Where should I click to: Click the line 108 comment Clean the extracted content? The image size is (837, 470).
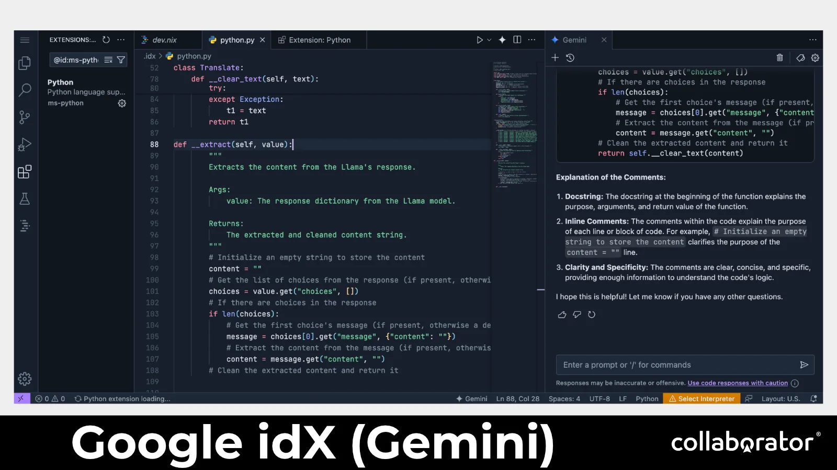[303, 370]
